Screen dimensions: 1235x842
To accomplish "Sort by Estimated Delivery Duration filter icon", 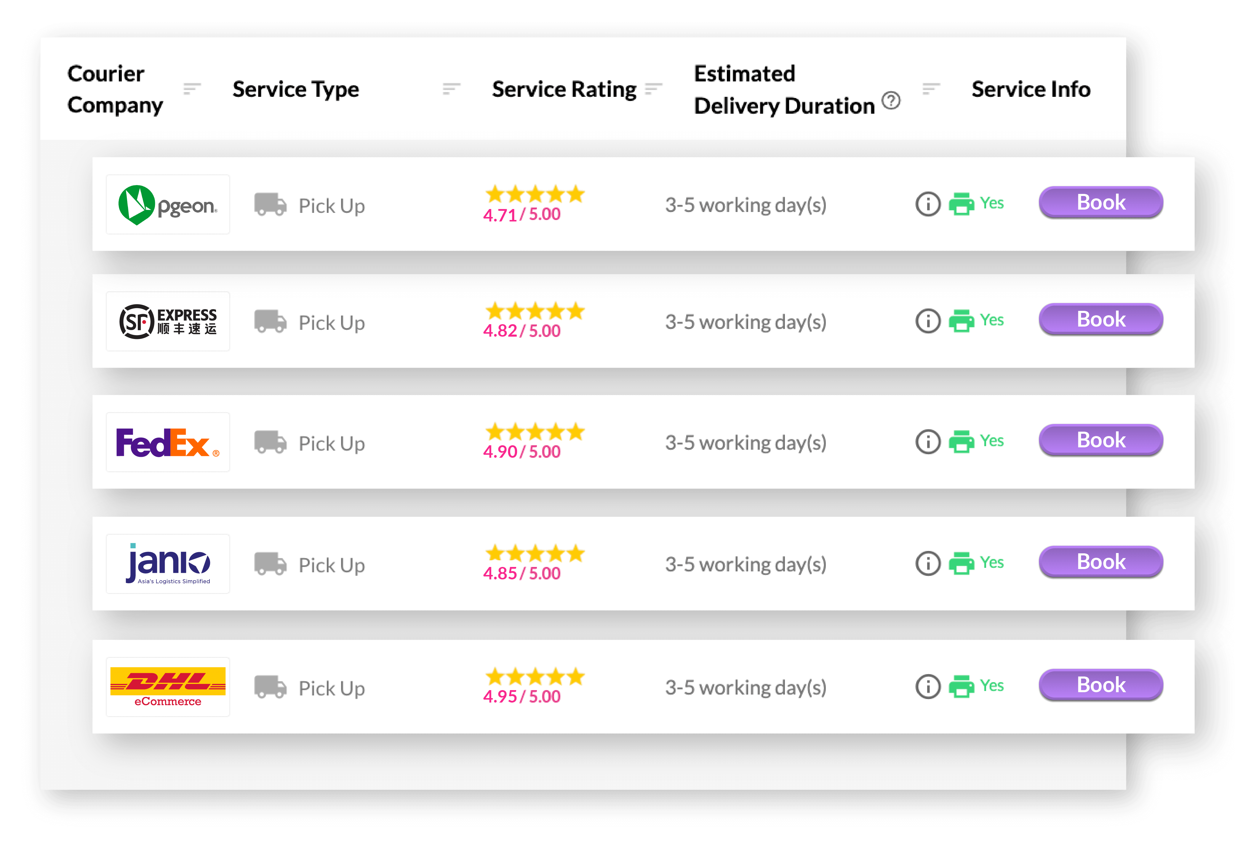I will (931, 89).
